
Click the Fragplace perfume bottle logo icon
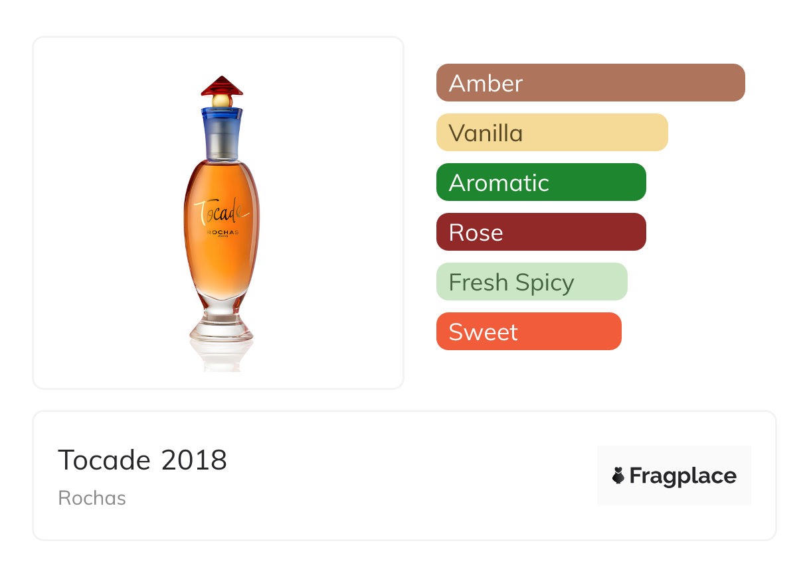(618, 476)
